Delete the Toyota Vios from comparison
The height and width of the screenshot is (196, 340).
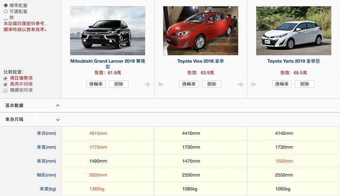click(x=212, y=84)
